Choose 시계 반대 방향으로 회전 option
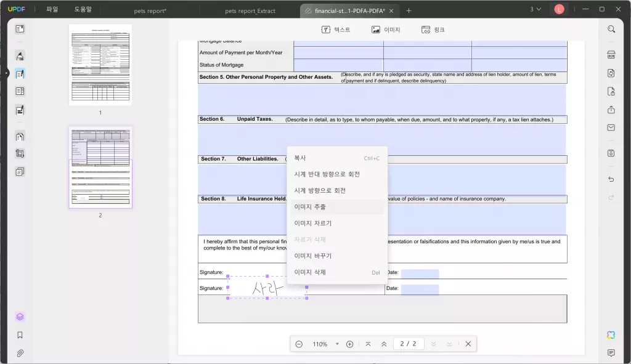 (337, 174)
